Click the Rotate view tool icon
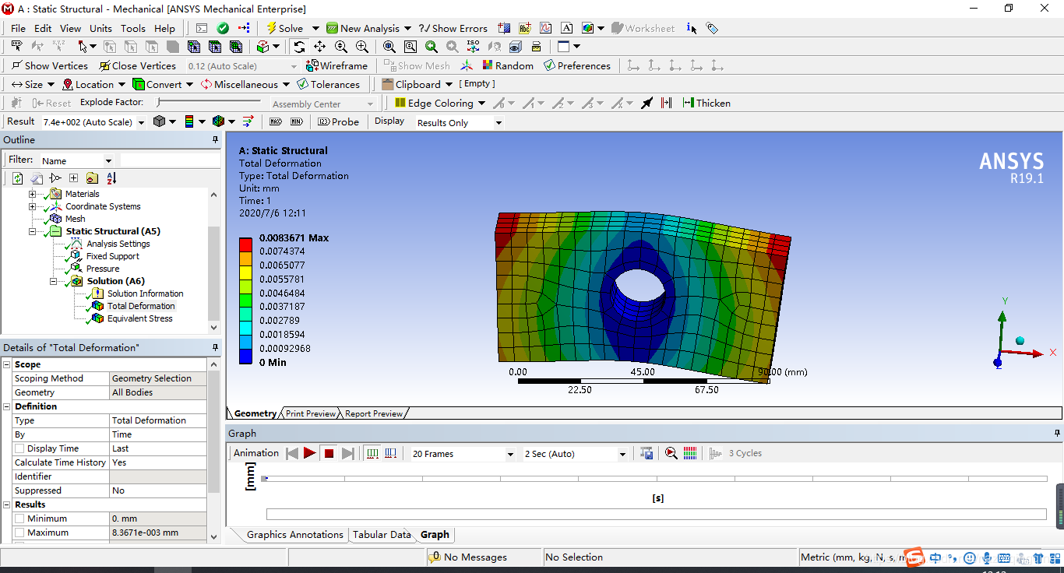Viewport: 1064px width, 573px height. 299,47
